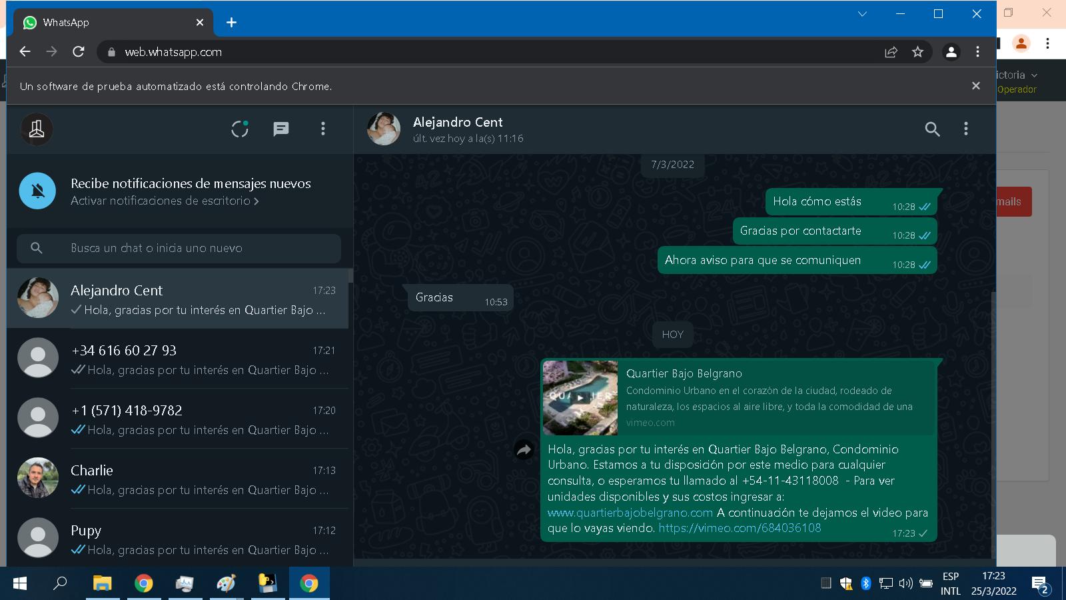1066x600 pixels.
Task: Bookmark this page with star icon
Action: [917, 52]
